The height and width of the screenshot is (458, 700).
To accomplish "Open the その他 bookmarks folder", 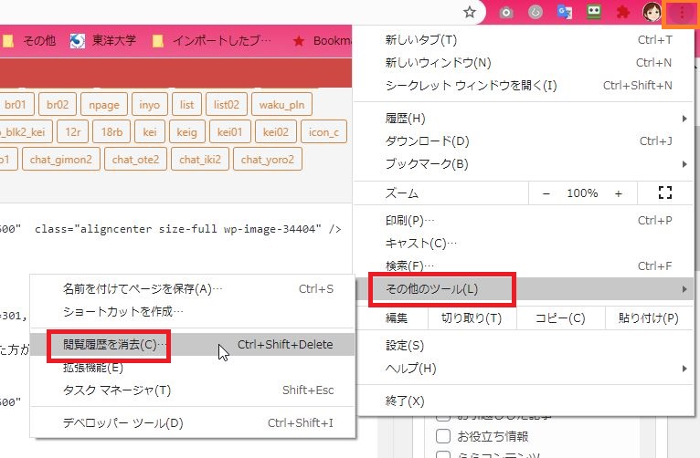I will click(x=29, y=41).
